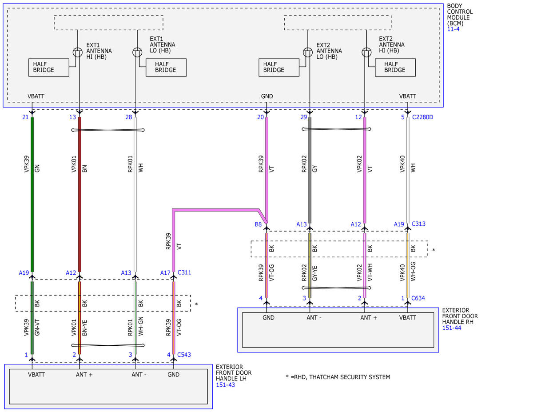
Task: Click BCM pin 13
Action: click(73, 117)
